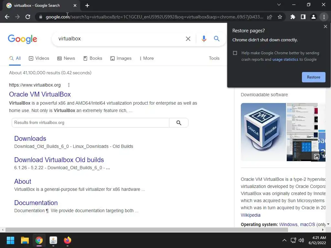Open the usage statistics link
Screen dimensions: 331x248
tap(285, 59)
